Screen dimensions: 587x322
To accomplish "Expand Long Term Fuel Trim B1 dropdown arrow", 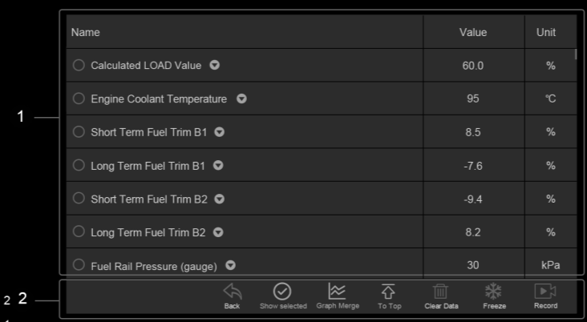I will point(218,165).
